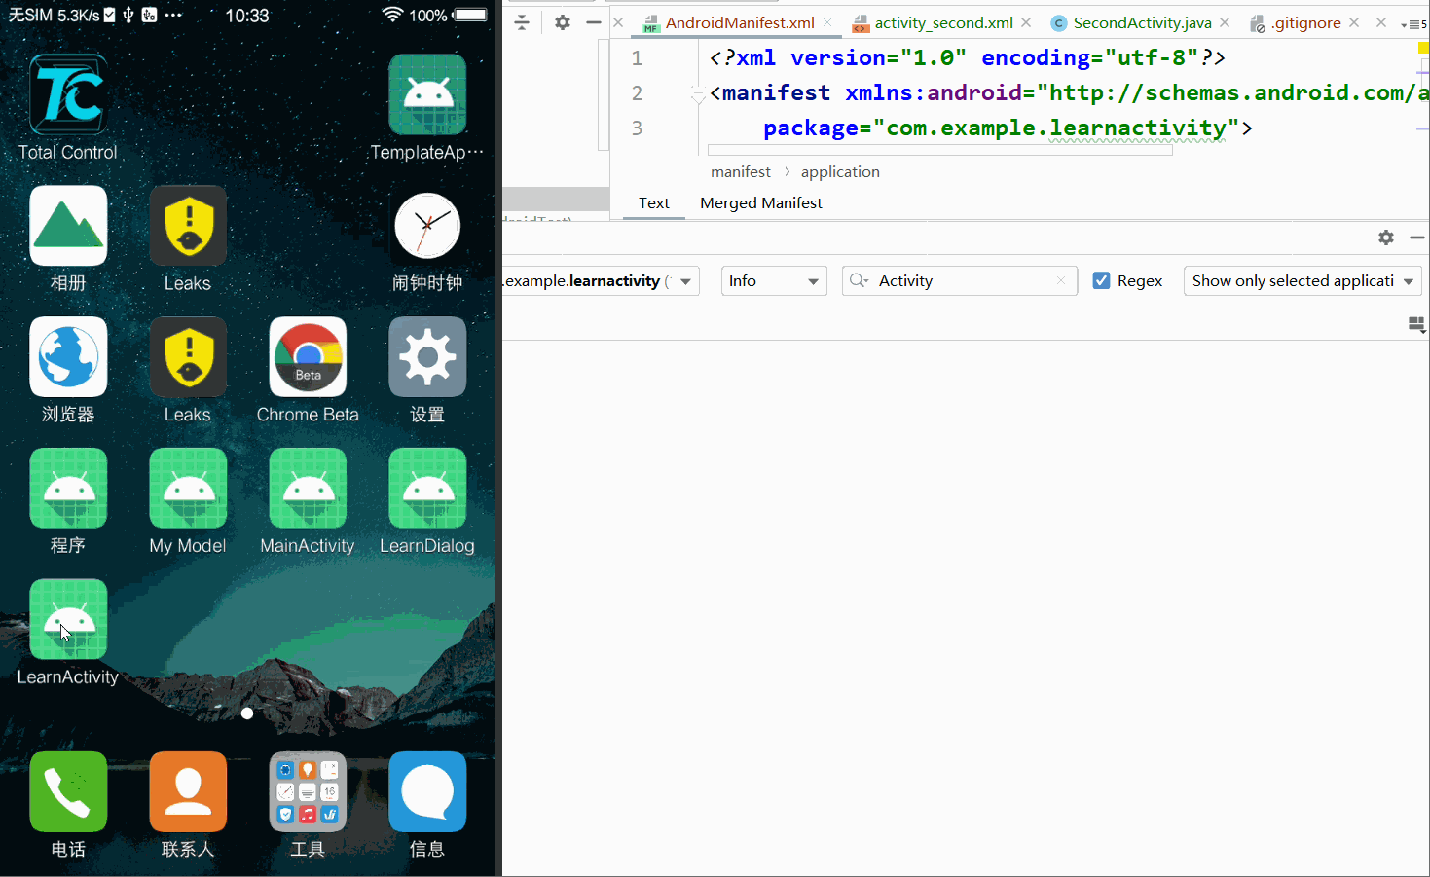Launch the LearnActivity app
Image resolution: width=1430 pixels, height=877 pixels.
pyautogui.click(x=68, y=619)
